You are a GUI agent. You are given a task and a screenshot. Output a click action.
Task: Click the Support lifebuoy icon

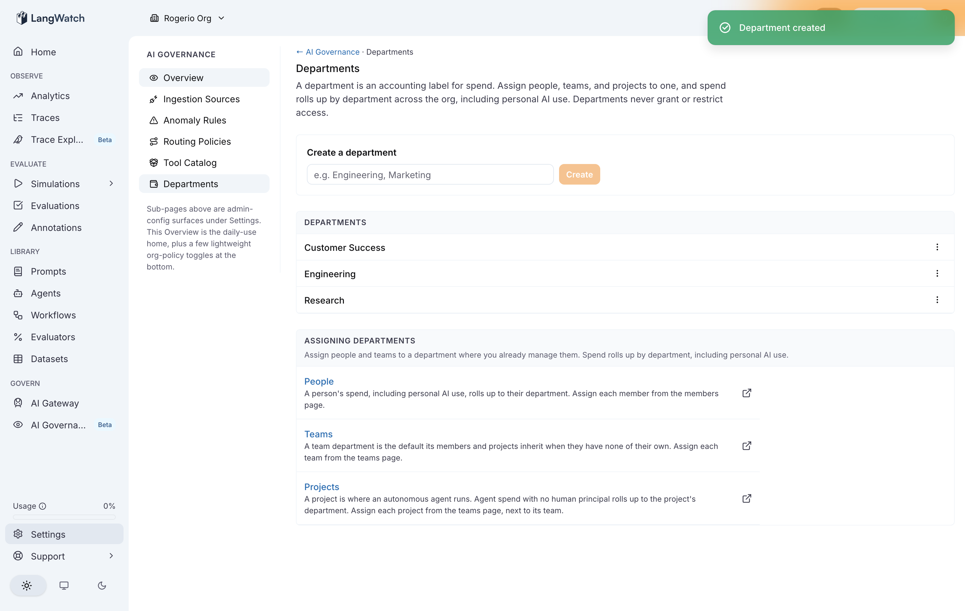tap(18, 556)
